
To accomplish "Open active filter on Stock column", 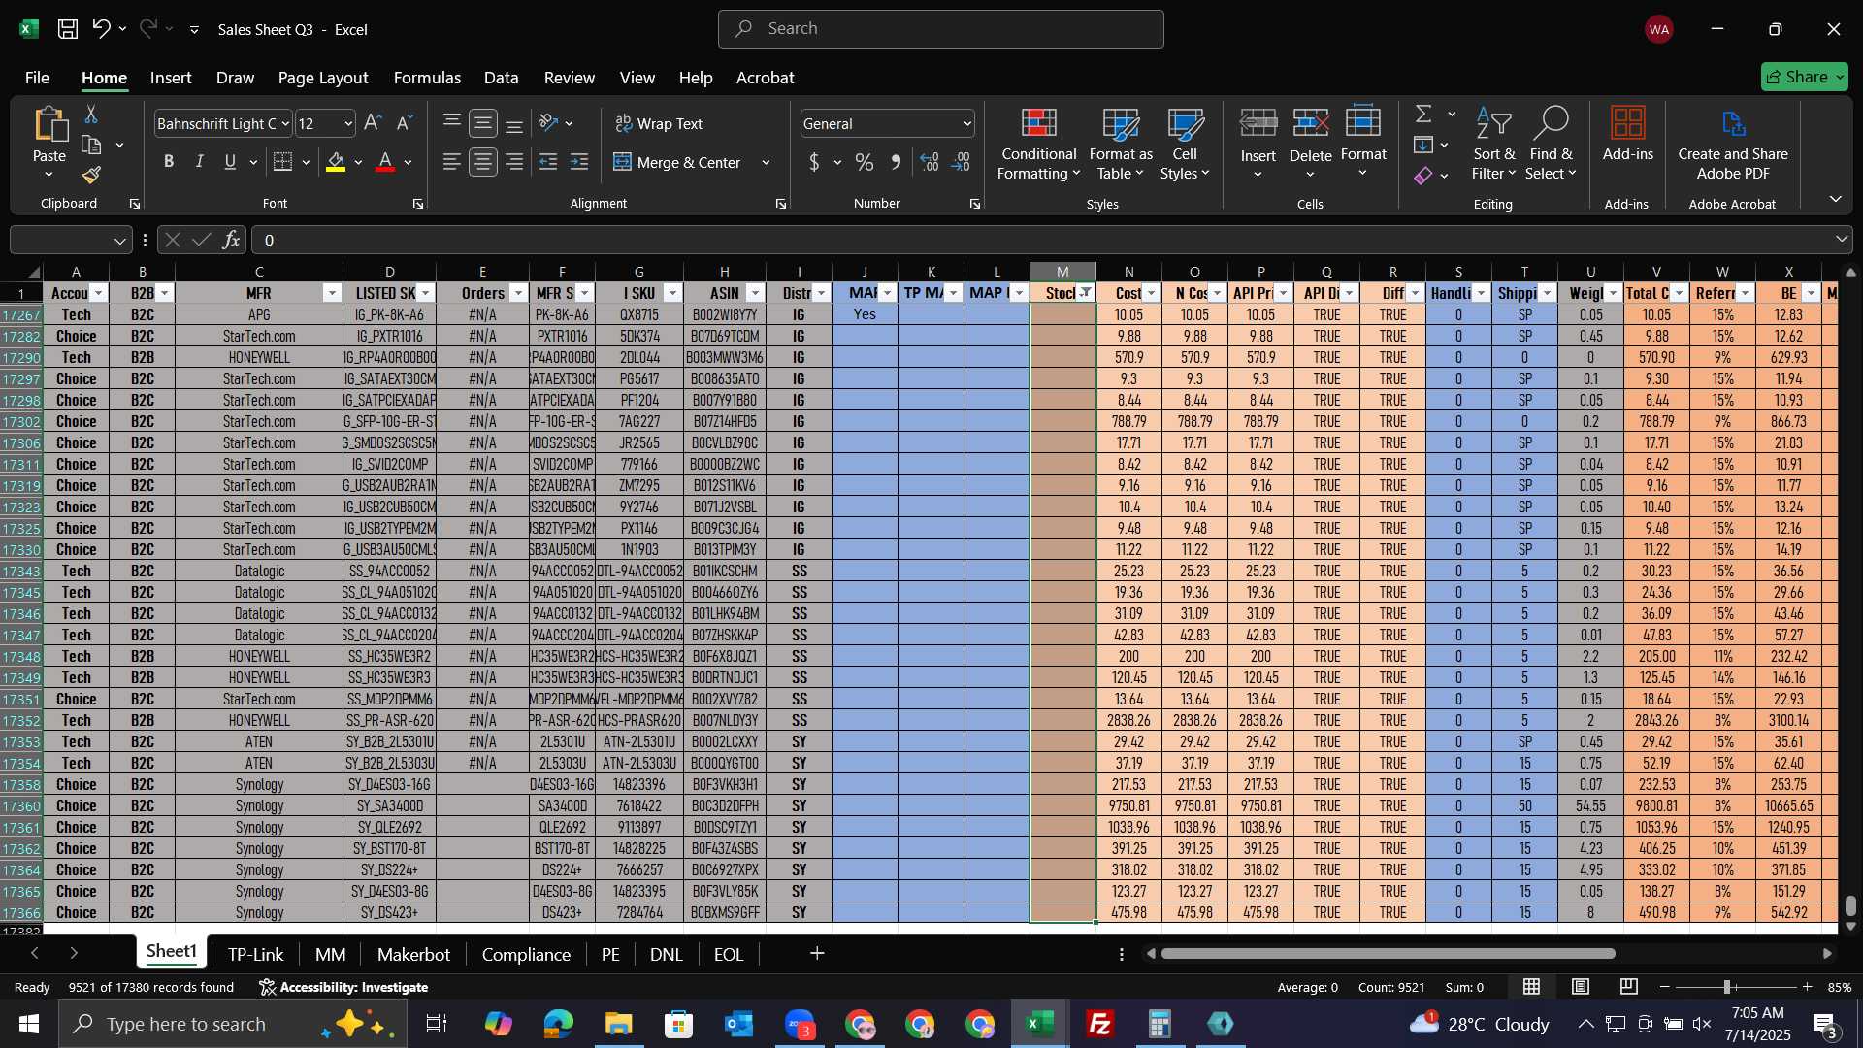I will coord(1085,293).
